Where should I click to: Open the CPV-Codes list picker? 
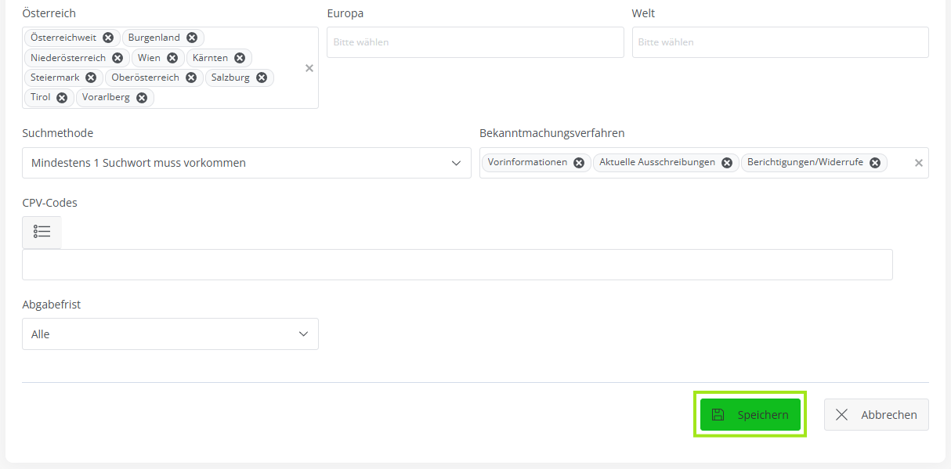tap(42, 232)
